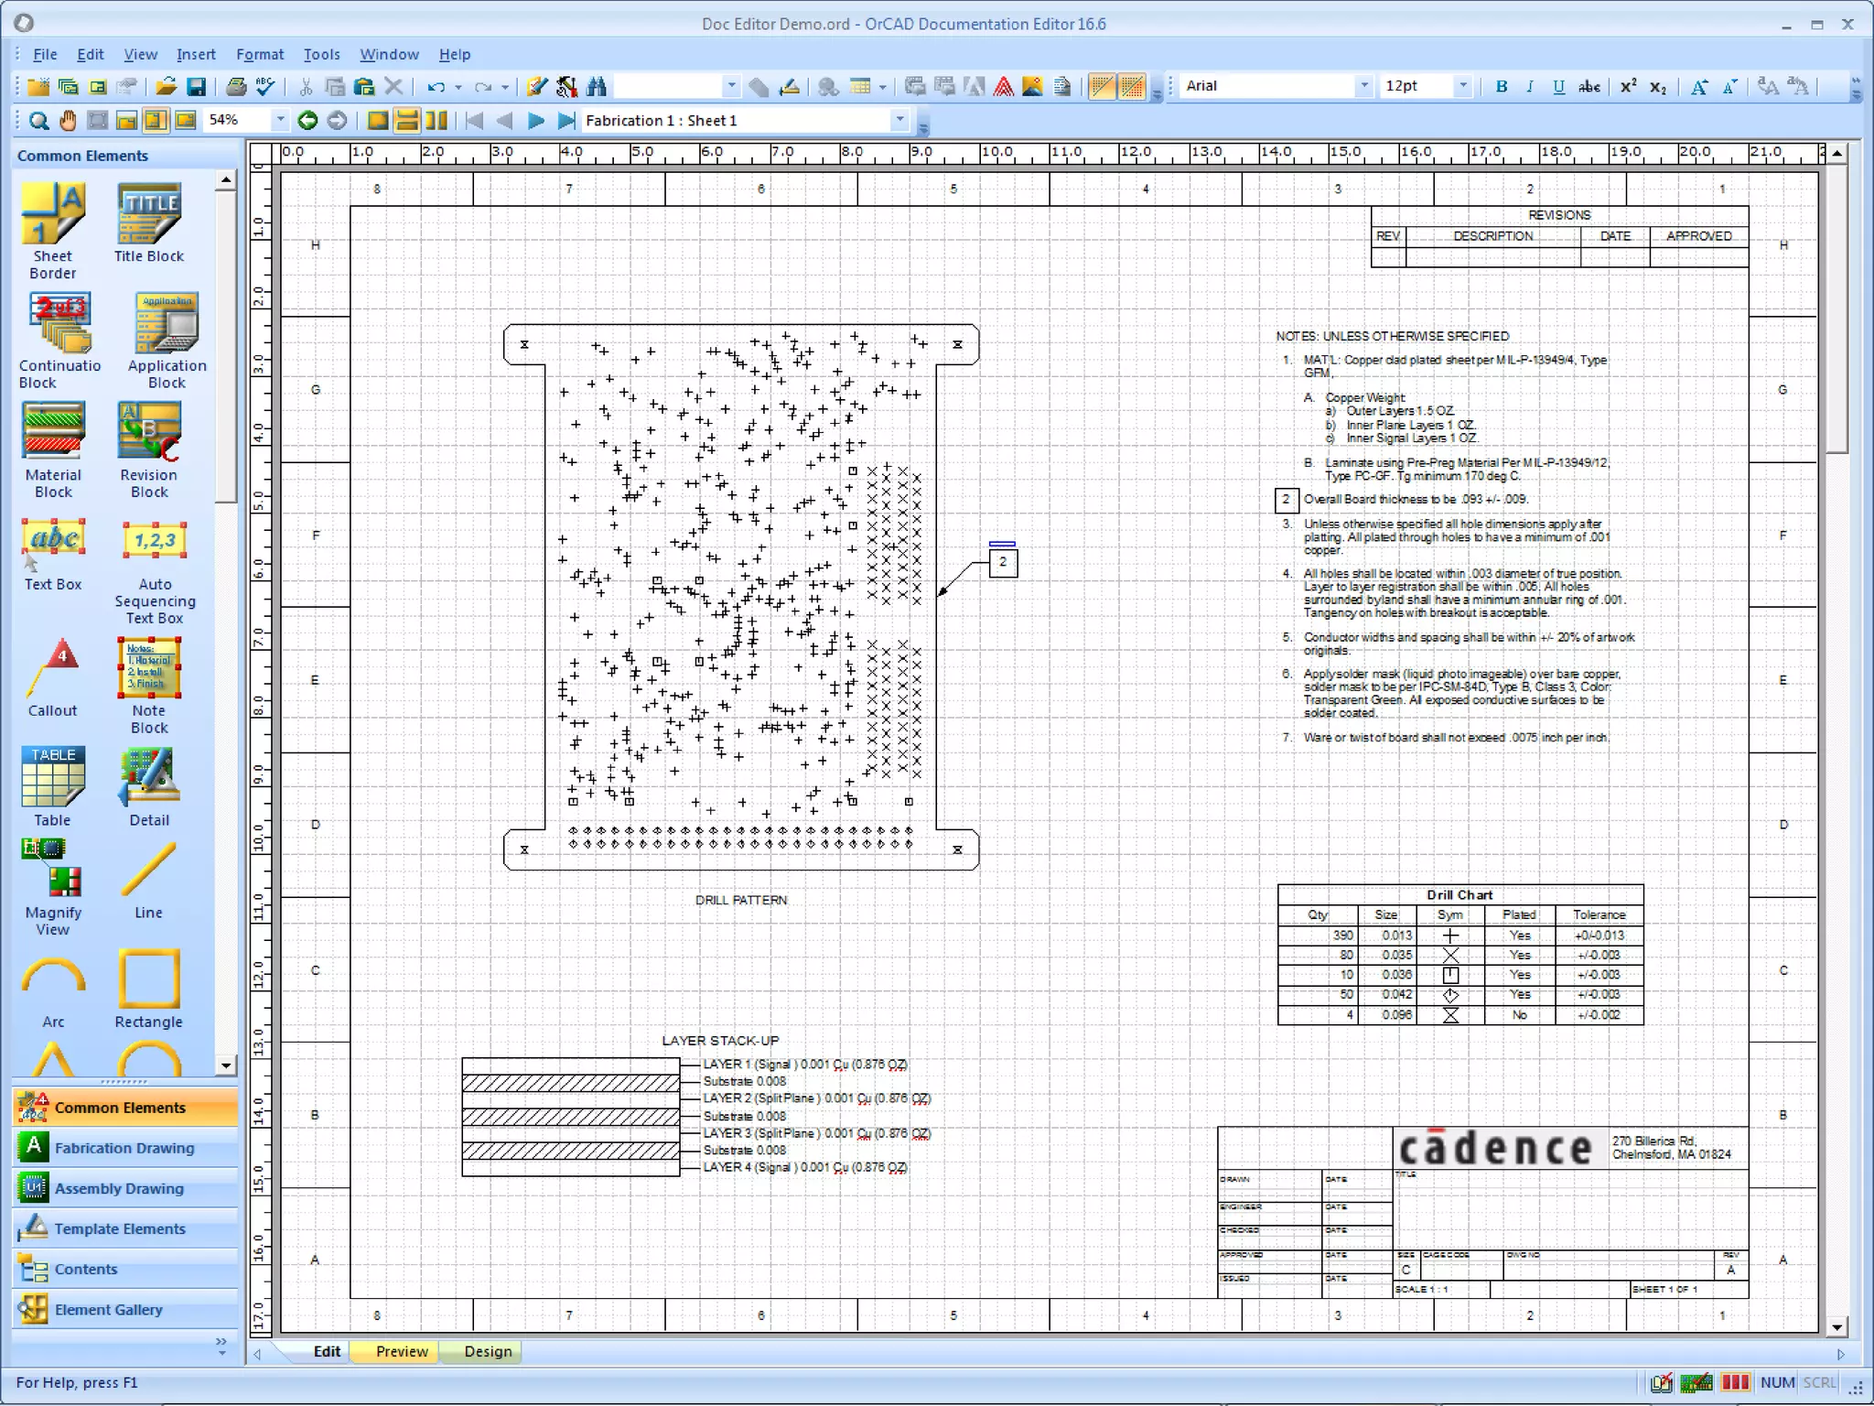Open the Assembly Drawing panel

coord(125,1188)
